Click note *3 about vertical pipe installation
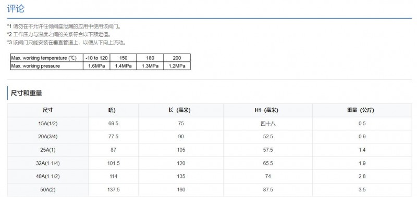 (66, 43)
